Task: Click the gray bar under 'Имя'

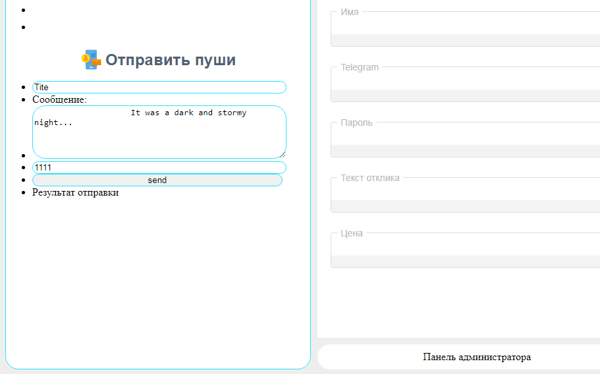Action: (465, 40)
